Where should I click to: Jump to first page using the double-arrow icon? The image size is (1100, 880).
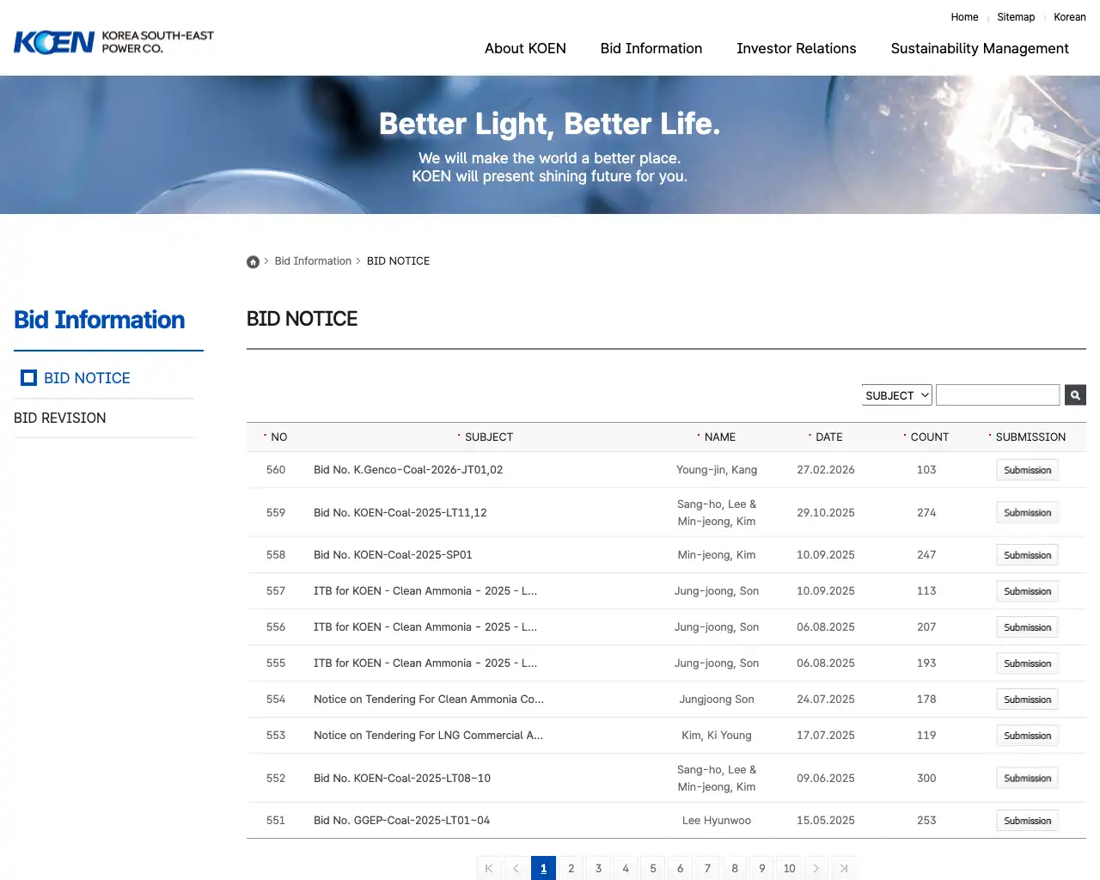[x=488, y=868]
